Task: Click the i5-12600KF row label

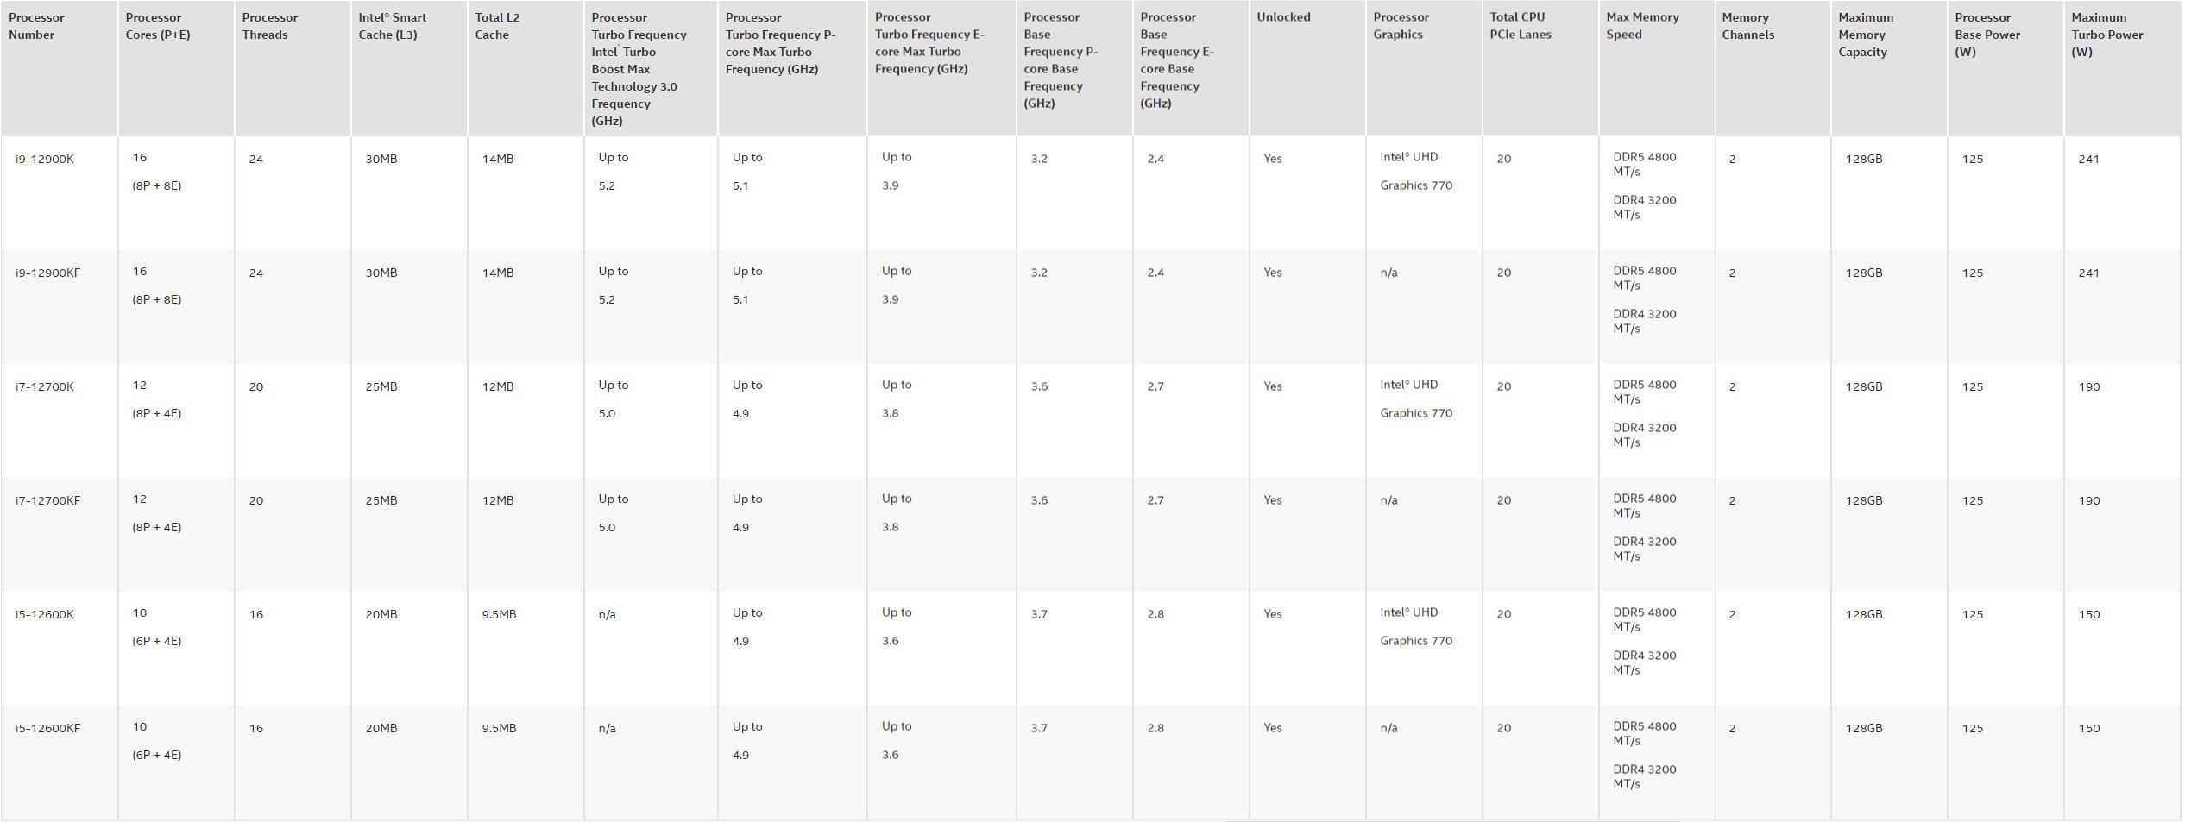Action: click(48, 728)
